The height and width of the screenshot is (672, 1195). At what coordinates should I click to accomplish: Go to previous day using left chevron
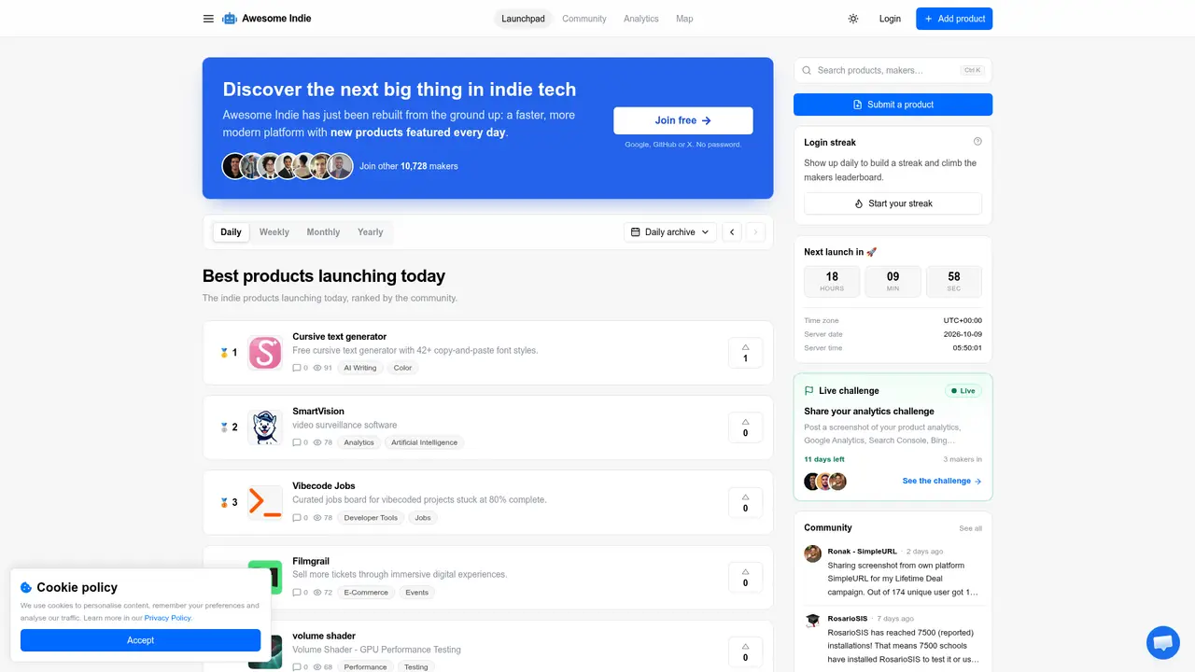(732, 232)
